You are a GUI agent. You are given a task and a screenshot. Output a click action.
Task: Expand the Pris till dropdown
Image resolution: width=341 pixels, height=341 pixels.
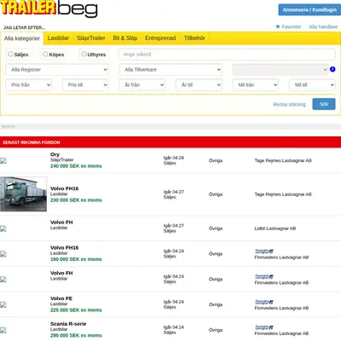point(85,84)
